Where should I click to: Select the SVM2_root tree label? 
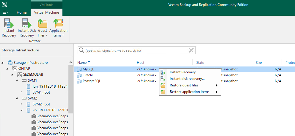[41, 104]
